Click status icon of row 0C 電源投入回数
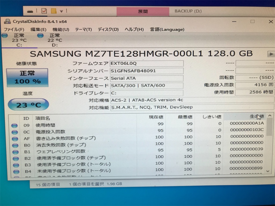 click(15, 132)
